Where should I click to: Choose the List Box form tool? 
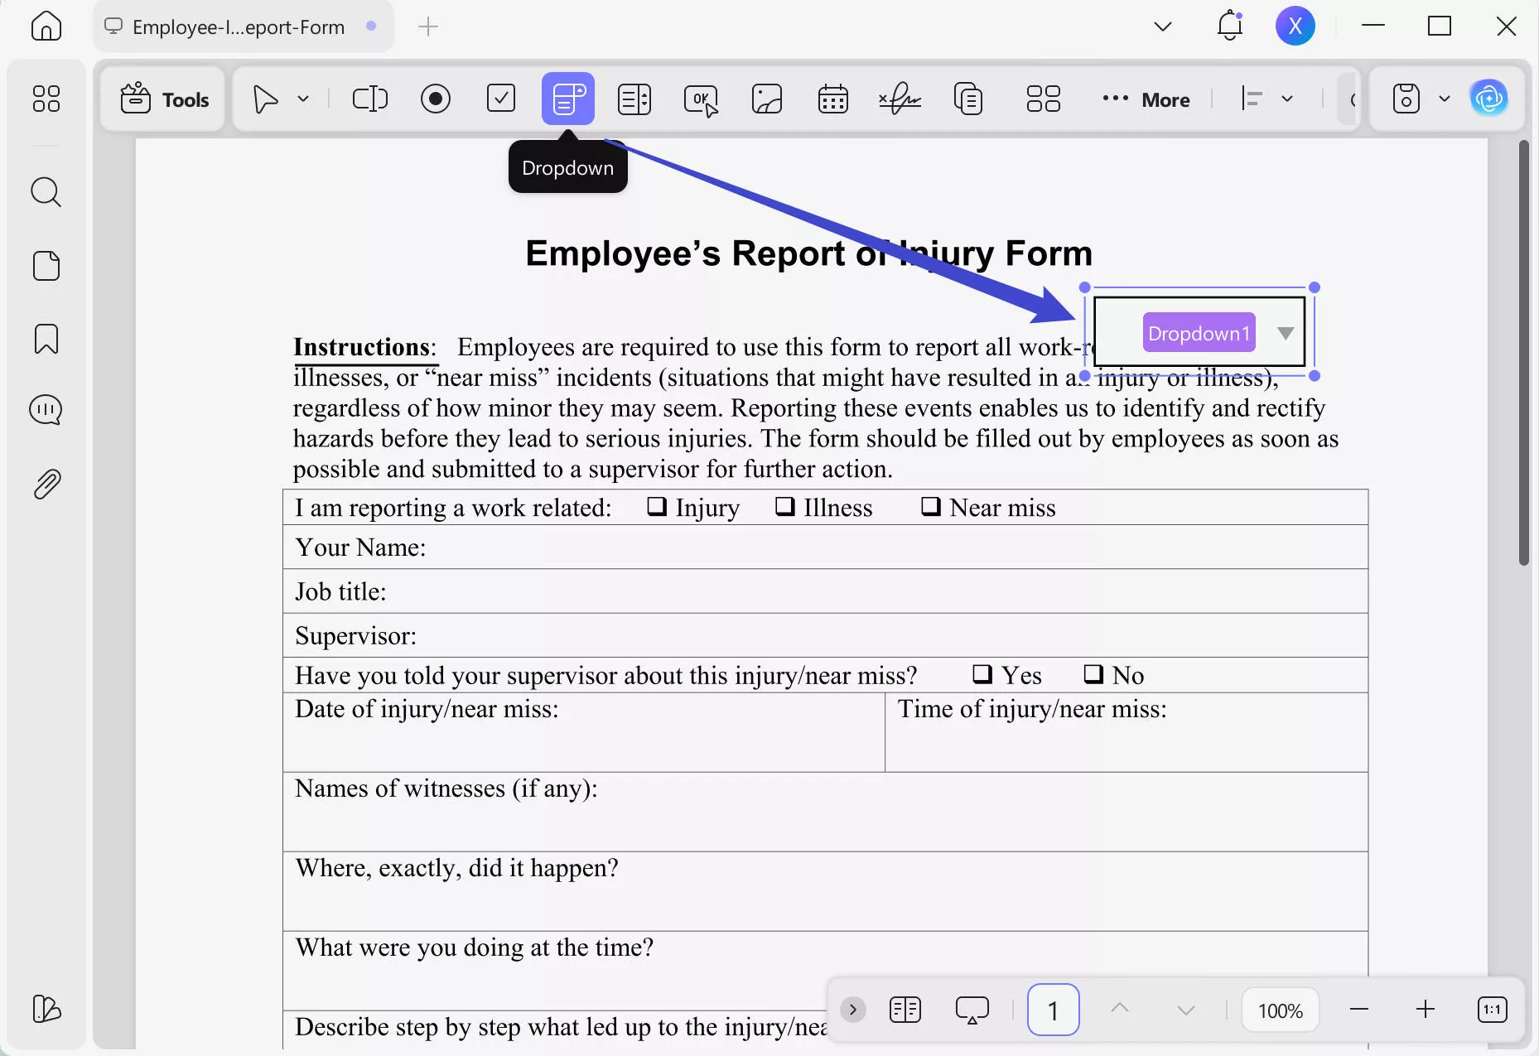click(634, 99)
